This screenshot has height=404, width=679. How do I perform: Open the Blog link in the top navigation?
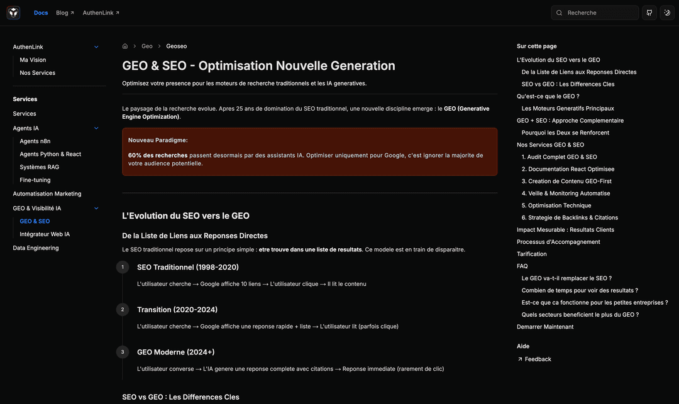click(65, 13)
